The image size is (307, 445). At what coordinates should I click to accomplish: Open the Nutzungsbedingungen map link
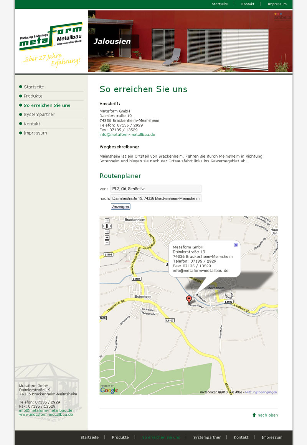(x=261, y=392)
